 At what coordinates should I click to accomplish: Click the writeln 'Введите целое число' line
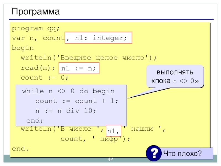point(88,58)
